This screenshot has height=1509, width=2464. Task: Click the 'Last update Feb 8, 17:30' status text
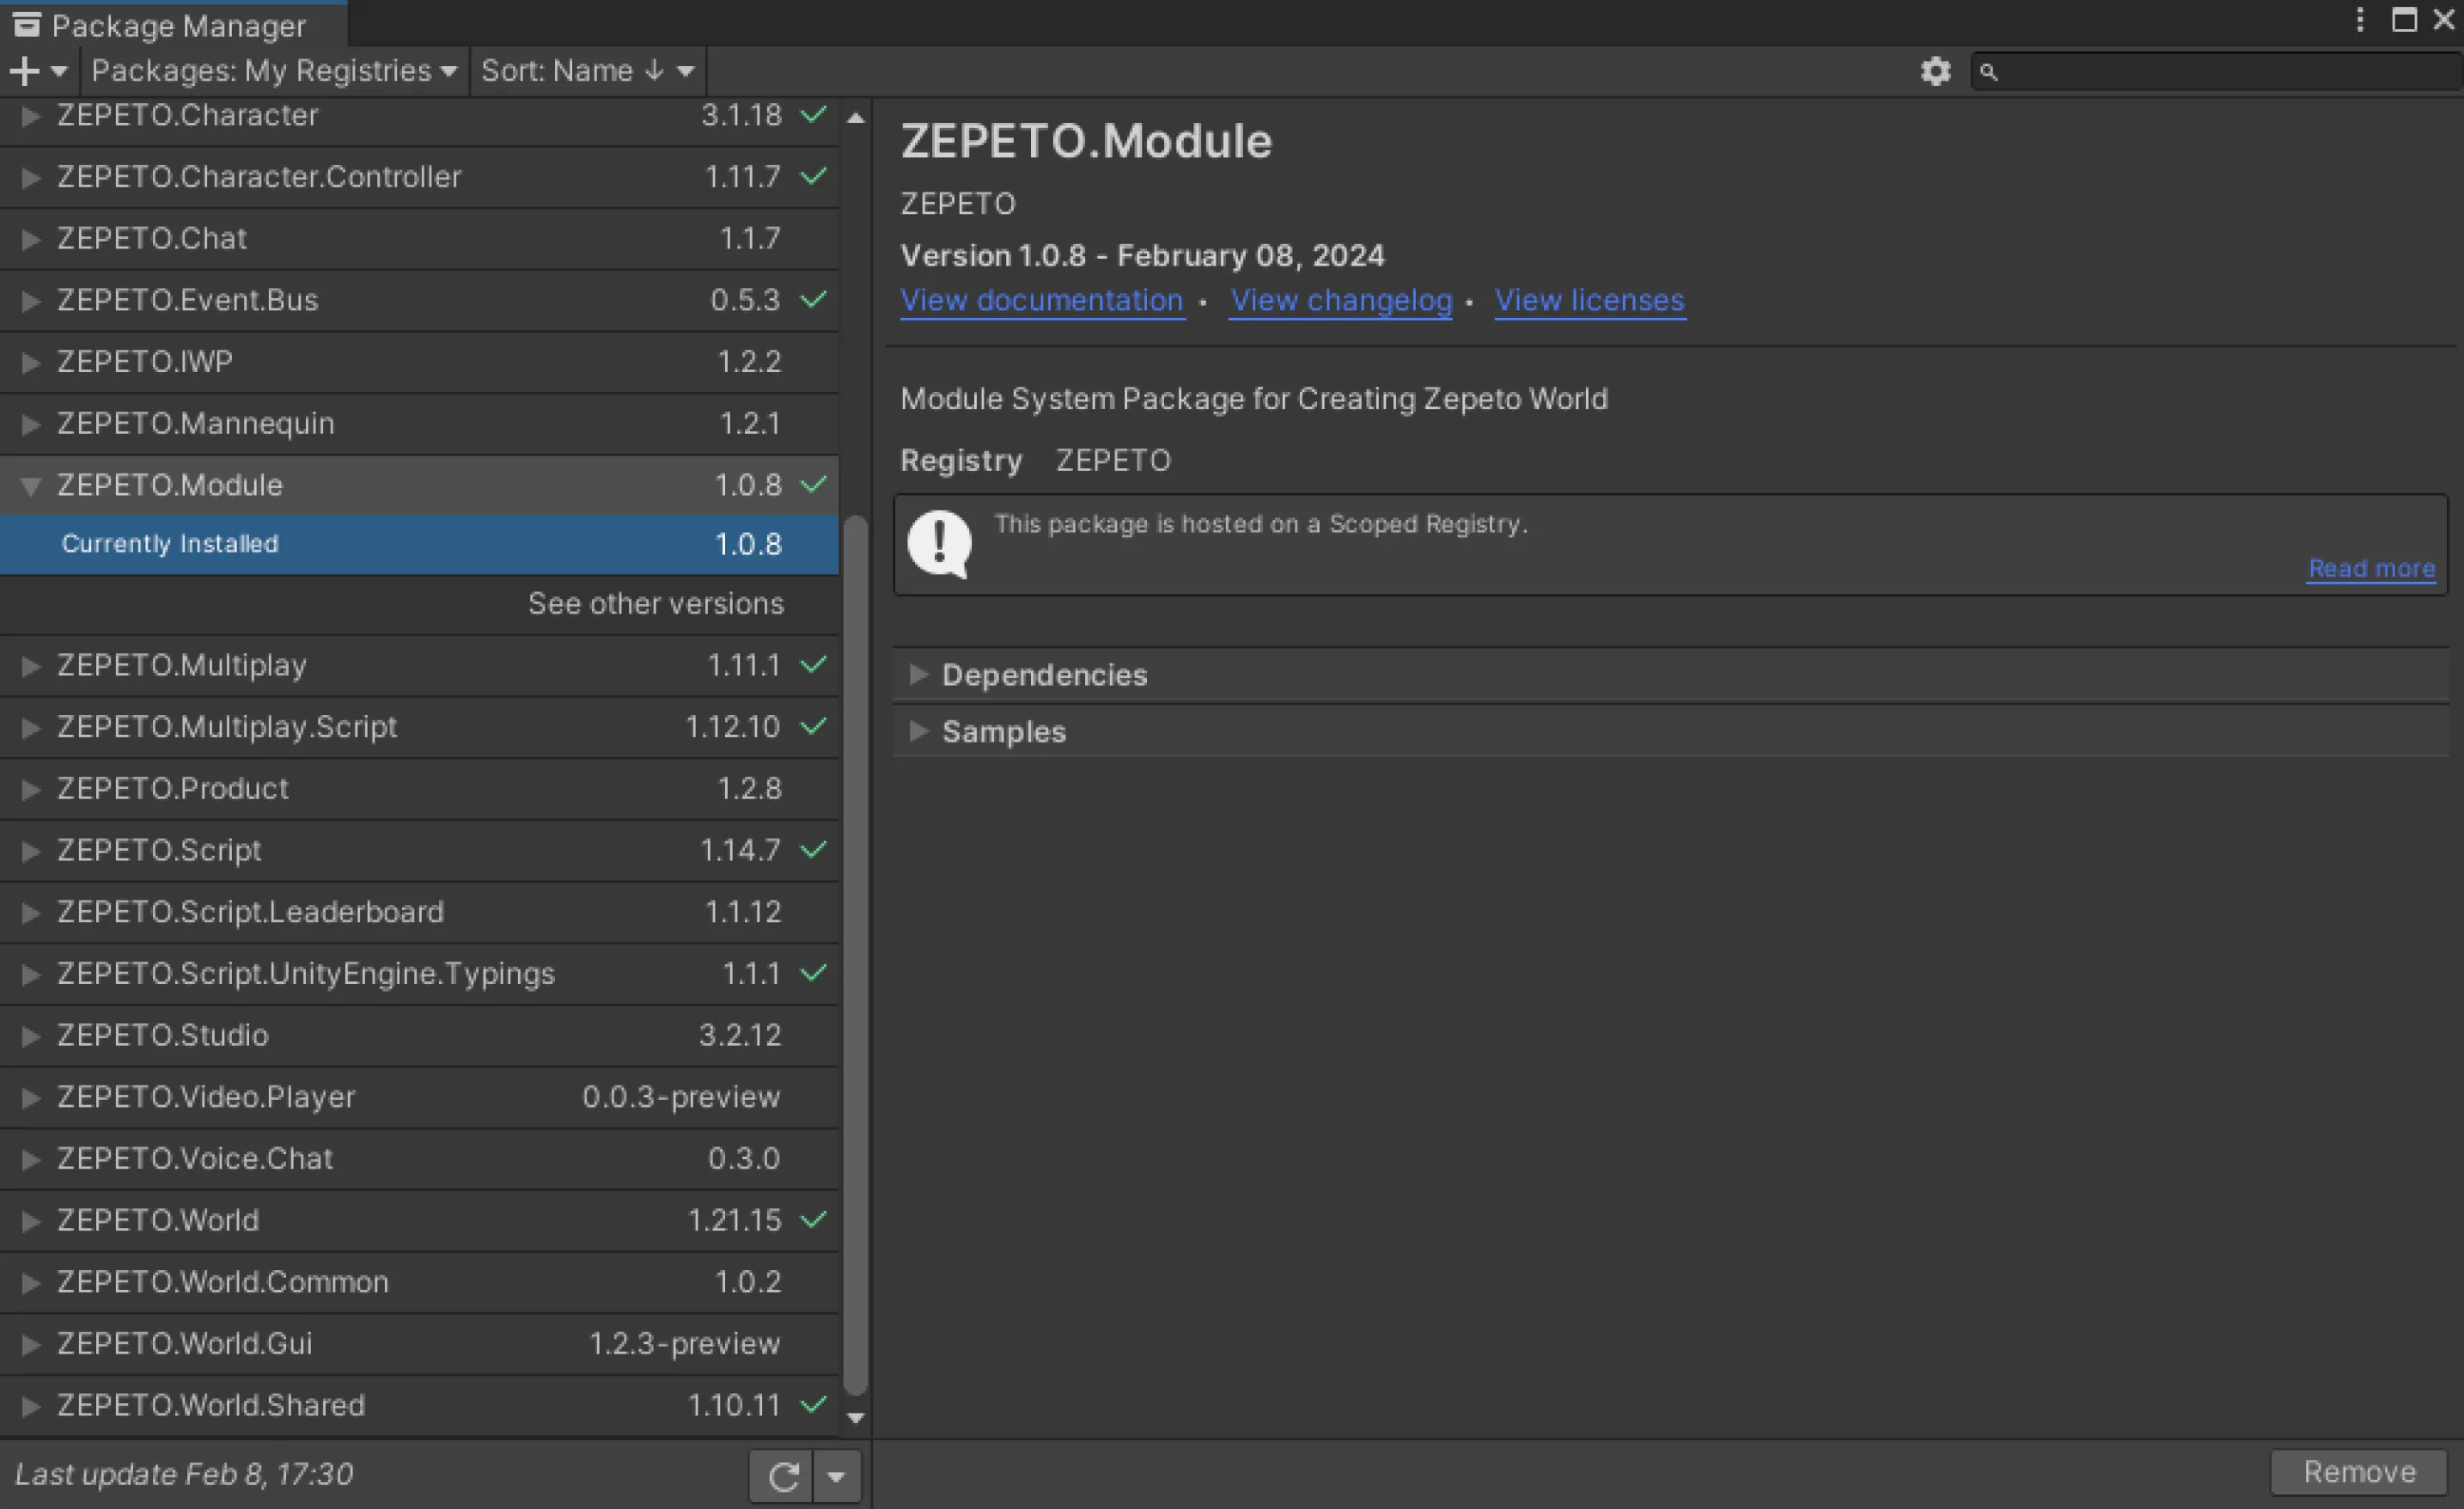point(184,1475)
